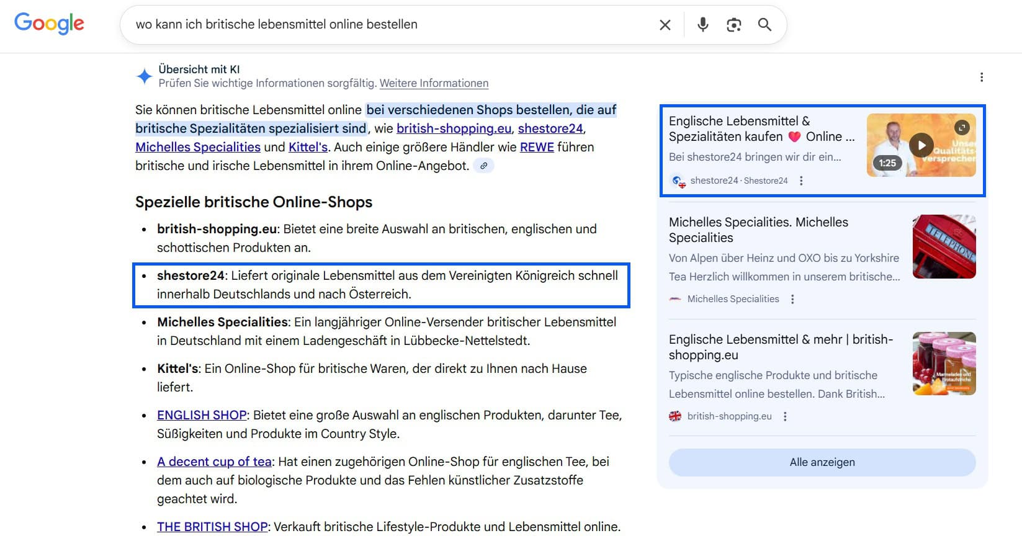Click the video duration badge '1:25'
Image resolution: width=1022 pixels, height=541 pixels.
(x=887, y=163)
